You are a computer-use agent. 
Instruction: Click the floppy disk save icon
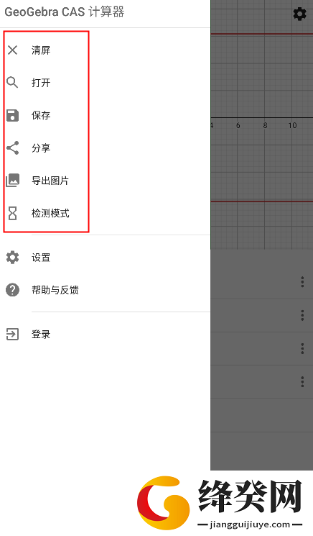(x=13, y=116)
